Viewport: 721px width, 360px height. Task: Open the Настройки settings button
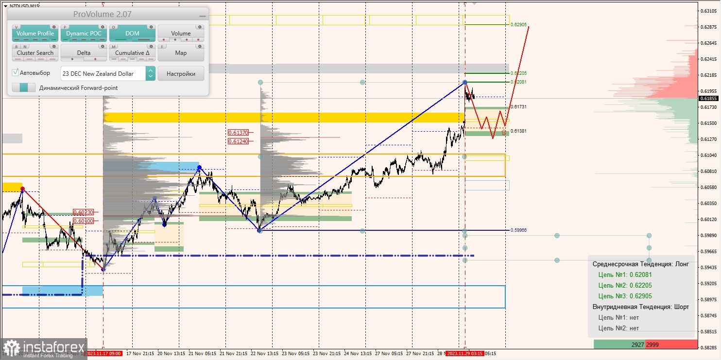(181, 73)
